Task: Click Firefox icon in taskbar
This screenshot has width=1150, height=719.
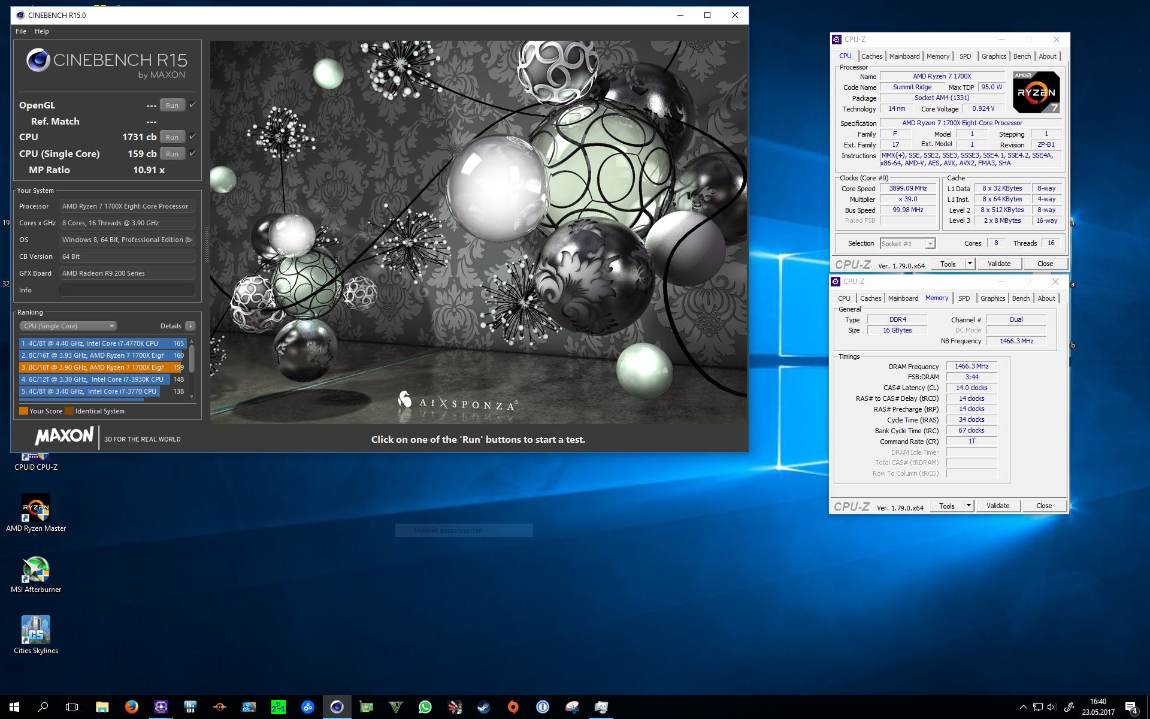Action: (x=131, y=707)
